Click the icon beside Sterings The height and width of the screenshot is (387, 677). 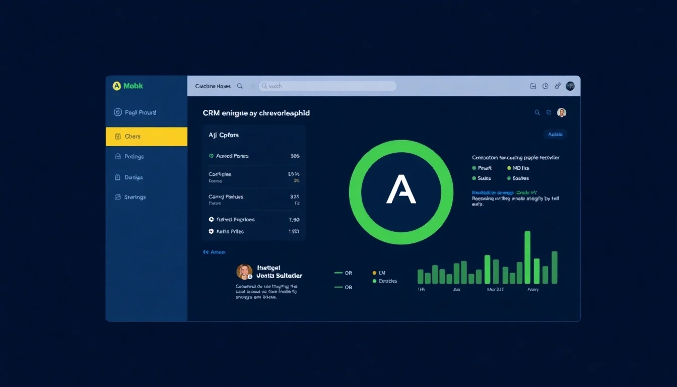[118, 197]
